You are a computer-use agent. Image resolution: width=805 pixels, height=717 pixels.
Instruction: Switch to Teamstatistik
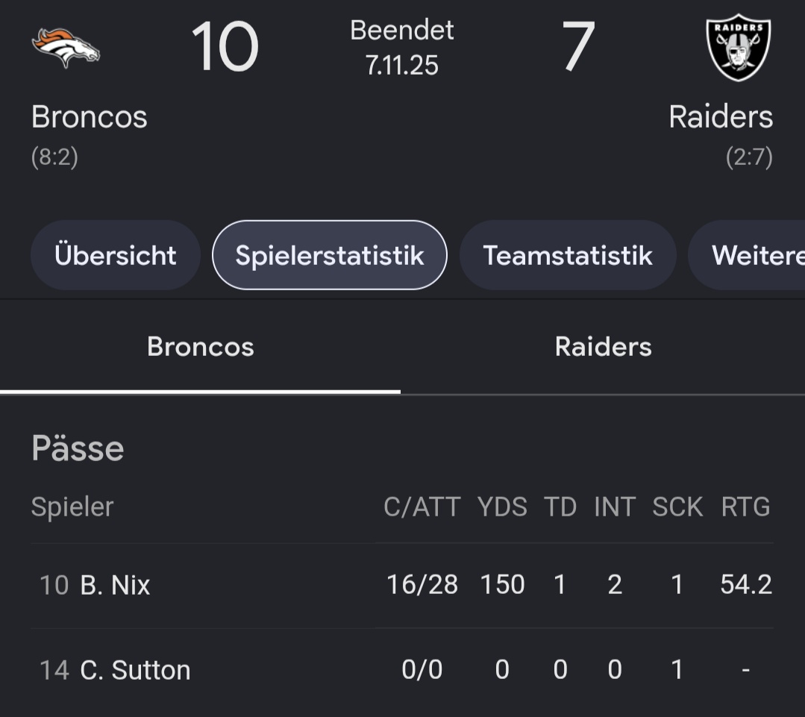coord(568,255)
